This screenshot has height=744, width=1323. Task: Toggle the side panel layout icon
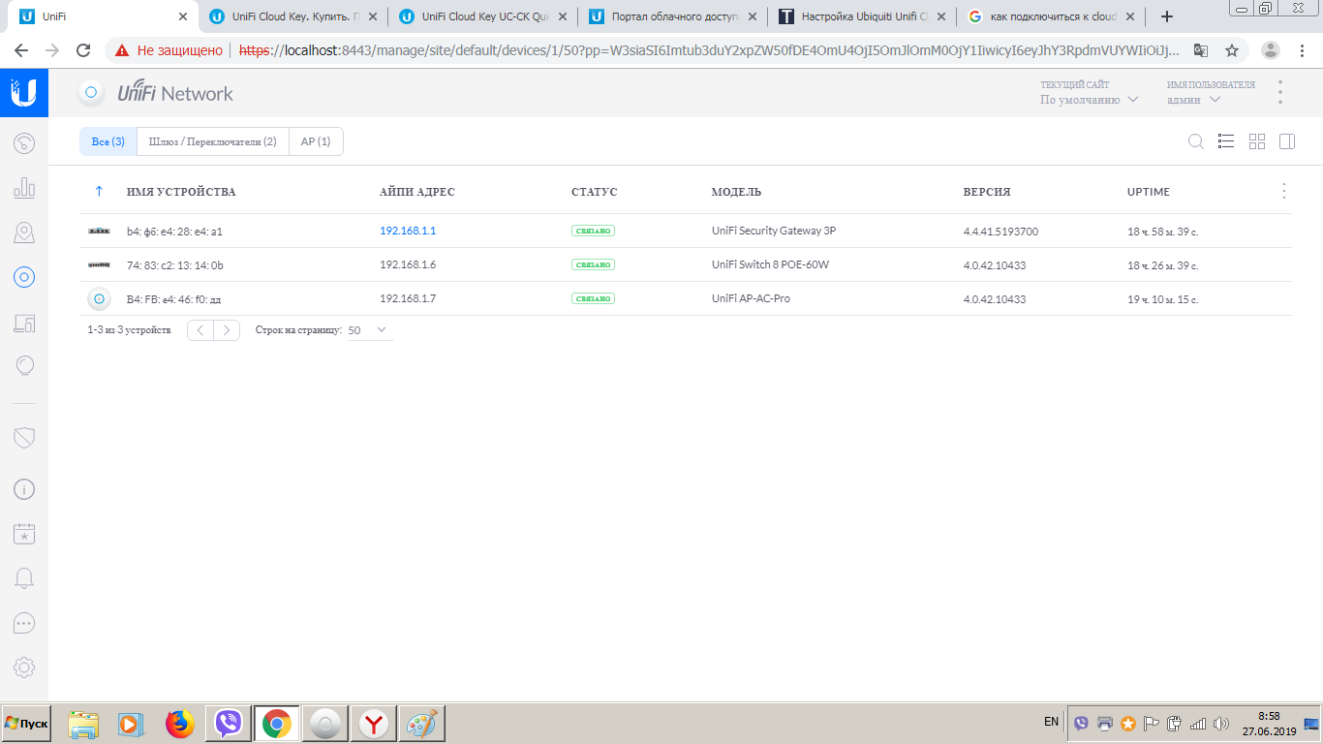(1287, 141)
